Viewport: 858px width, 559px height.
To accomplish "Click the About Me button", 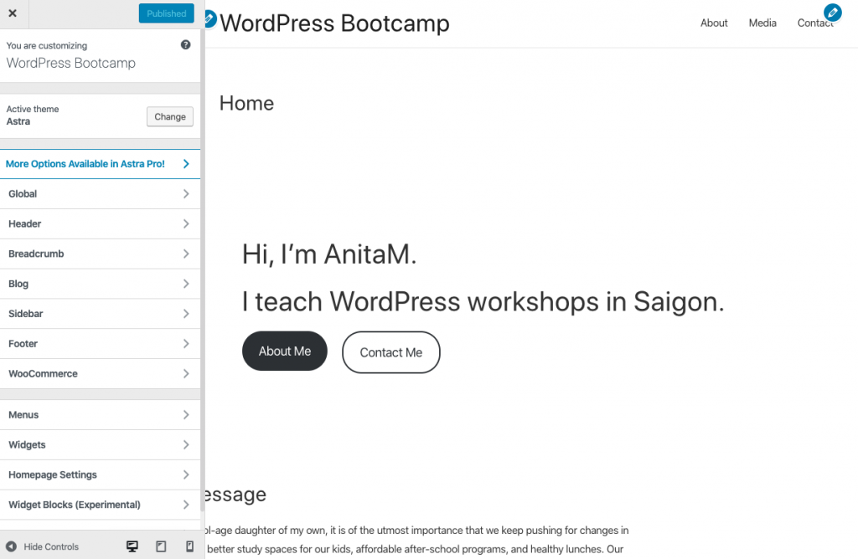I will click(x=285, y=351).
